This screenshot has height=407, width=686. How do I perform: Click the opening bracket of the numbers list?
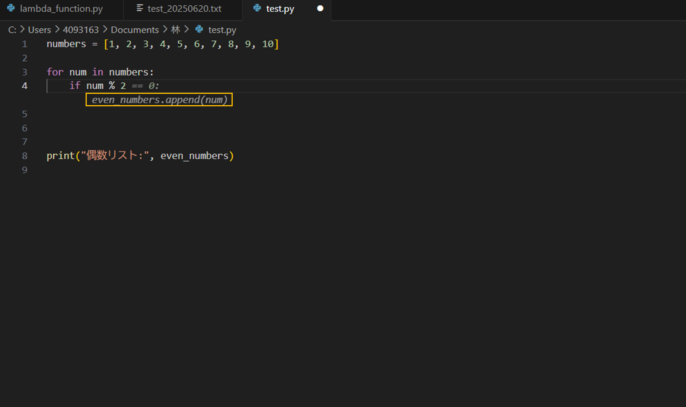pos(106,44)
